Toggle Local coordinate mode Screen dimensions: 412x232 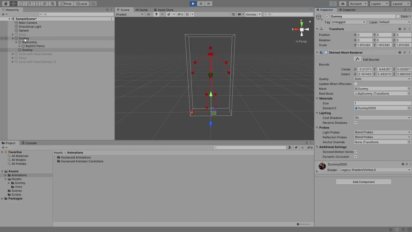(x=81, y=4)
